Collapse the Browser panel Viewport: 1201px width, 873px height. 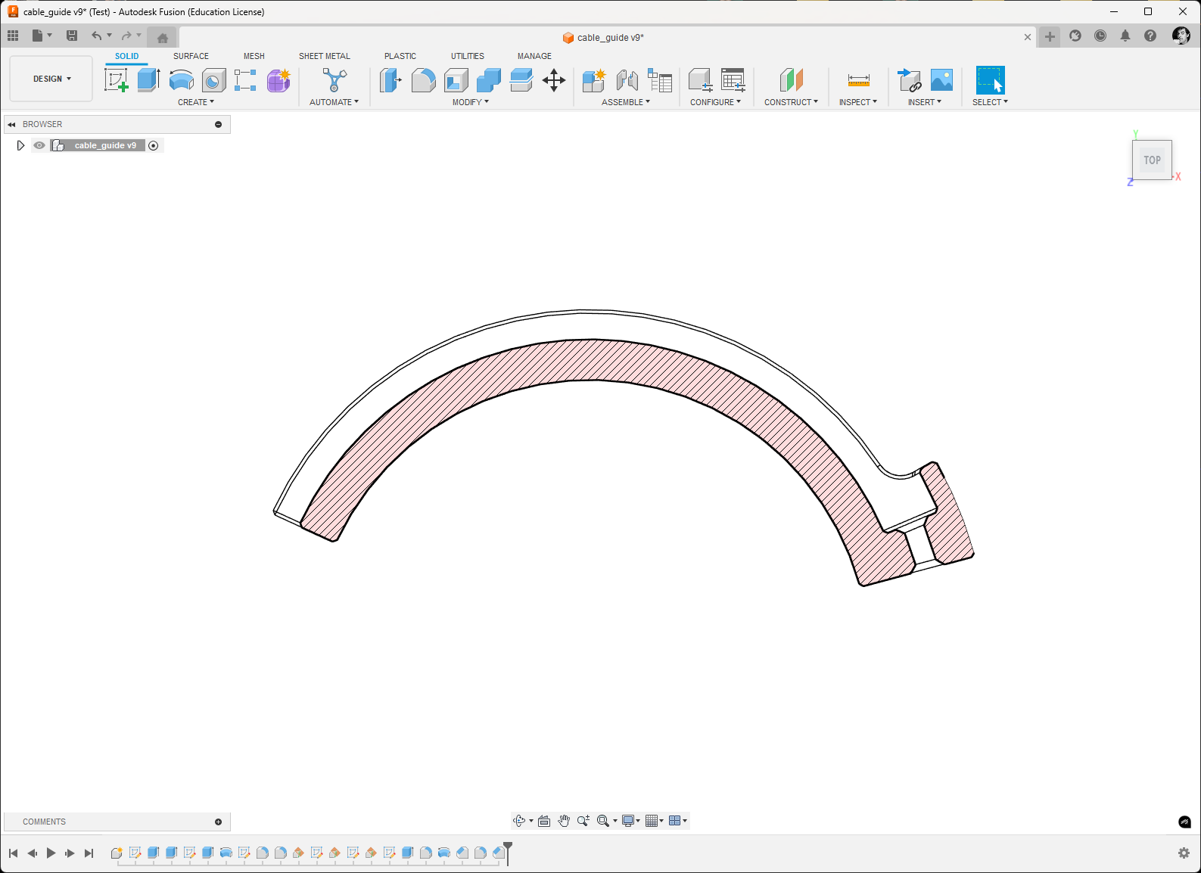point(11,124)
